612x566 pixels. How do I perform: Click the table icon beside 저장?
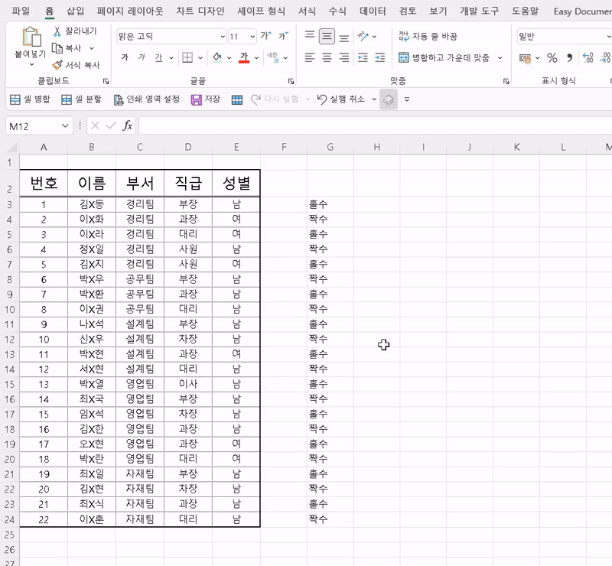pyautogui.click(x=237, y=99)
